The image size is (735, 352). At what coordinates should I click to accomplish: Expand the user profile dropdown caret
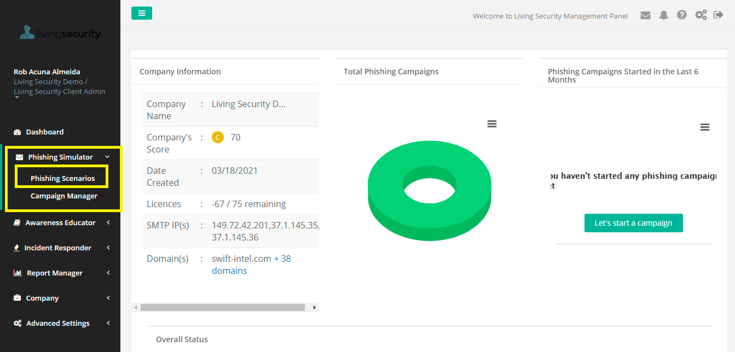[16, 98]
